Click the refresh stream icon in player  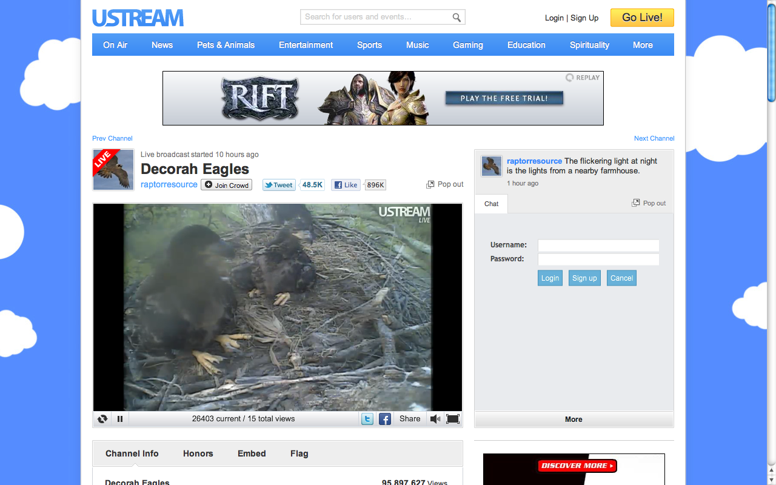[102, 419]
